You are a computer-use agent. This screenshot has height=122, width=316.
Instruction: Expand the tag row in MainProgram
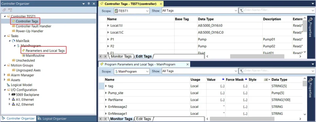click(x=106, y=86)
